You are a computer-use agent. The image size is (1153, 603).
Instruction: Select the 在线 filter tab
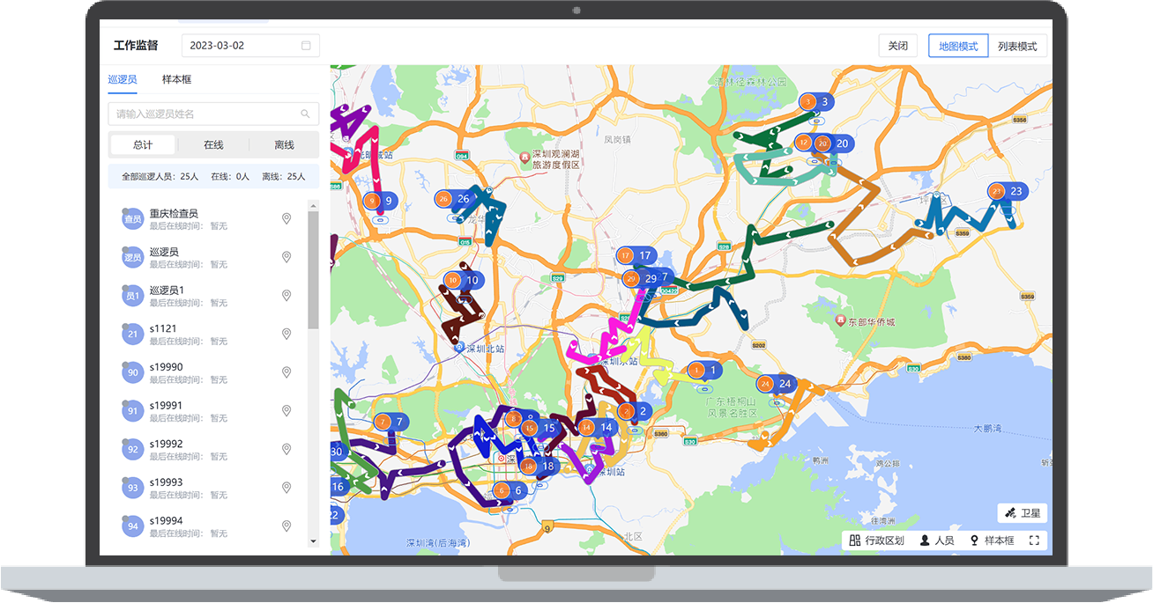[213, 145]
